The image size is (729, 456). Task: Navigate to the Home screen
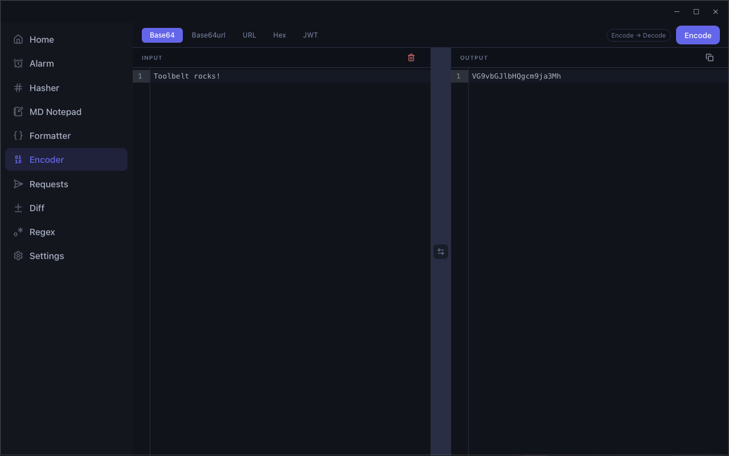pos(42,39)
